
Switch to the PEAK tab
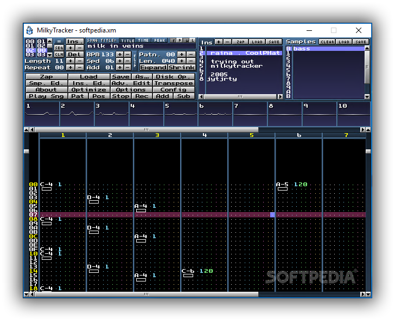click(x=160, y=41)
